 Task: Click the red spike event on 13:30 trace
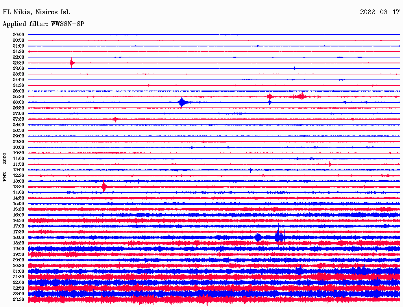[x=104, y=187]
